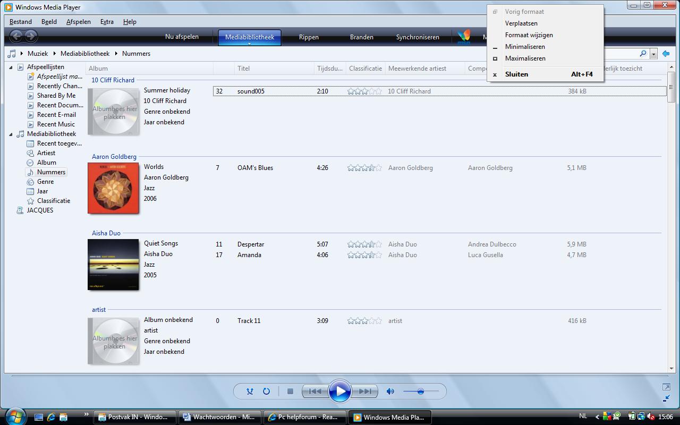Image resolution: width=680 pixels, height=425 pixels.
Task: Toggle repeat playback mode
Action: (266, 392)
